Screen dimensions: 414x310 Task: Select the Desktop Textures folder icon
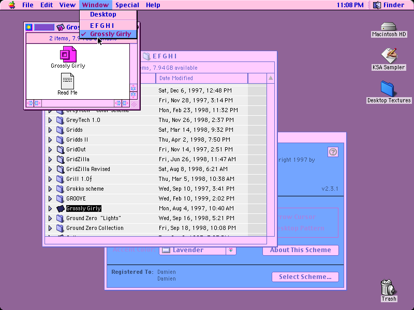(x=387, y=89)
